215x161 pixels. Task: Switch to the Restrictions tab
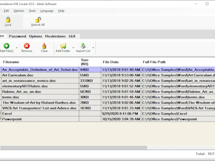coord(55,36)
